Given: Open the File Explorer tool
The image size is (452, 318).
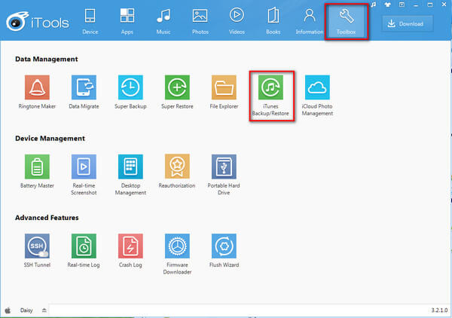Looking at the screenshot, I should 224,87.
